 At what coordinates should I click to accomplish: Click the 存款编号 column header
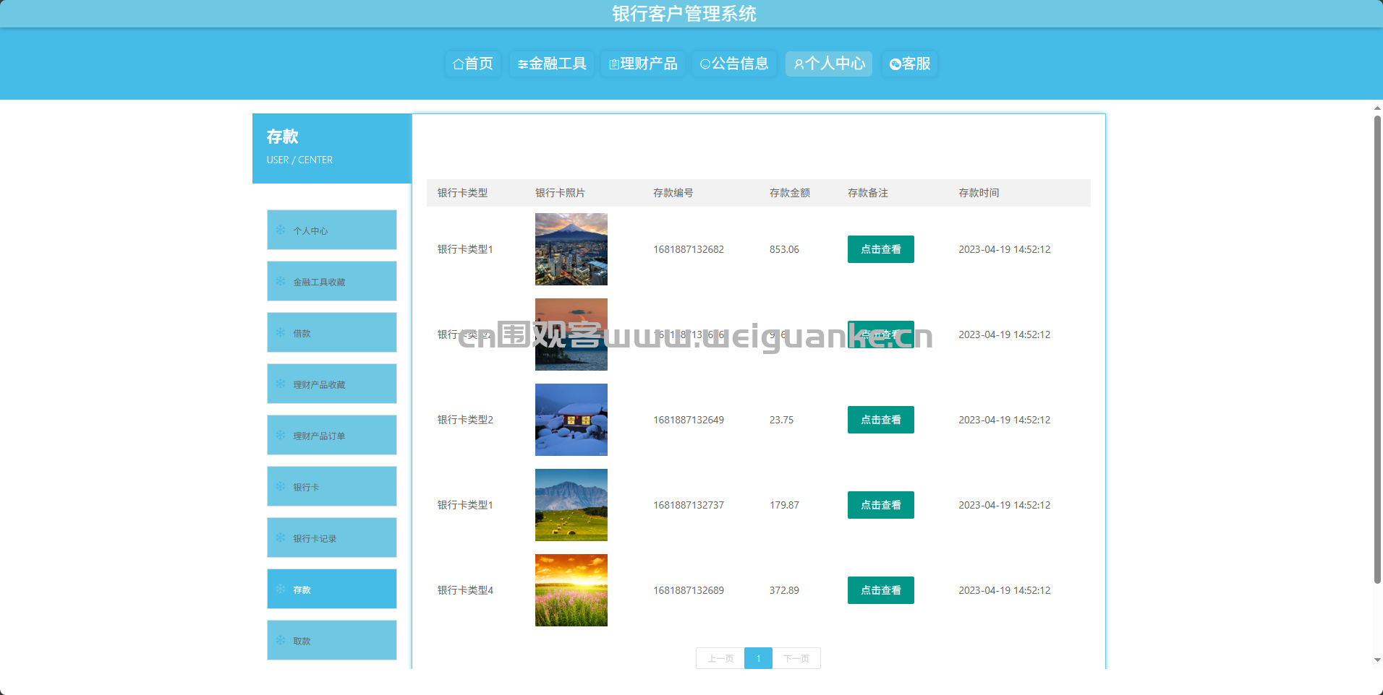673,193
